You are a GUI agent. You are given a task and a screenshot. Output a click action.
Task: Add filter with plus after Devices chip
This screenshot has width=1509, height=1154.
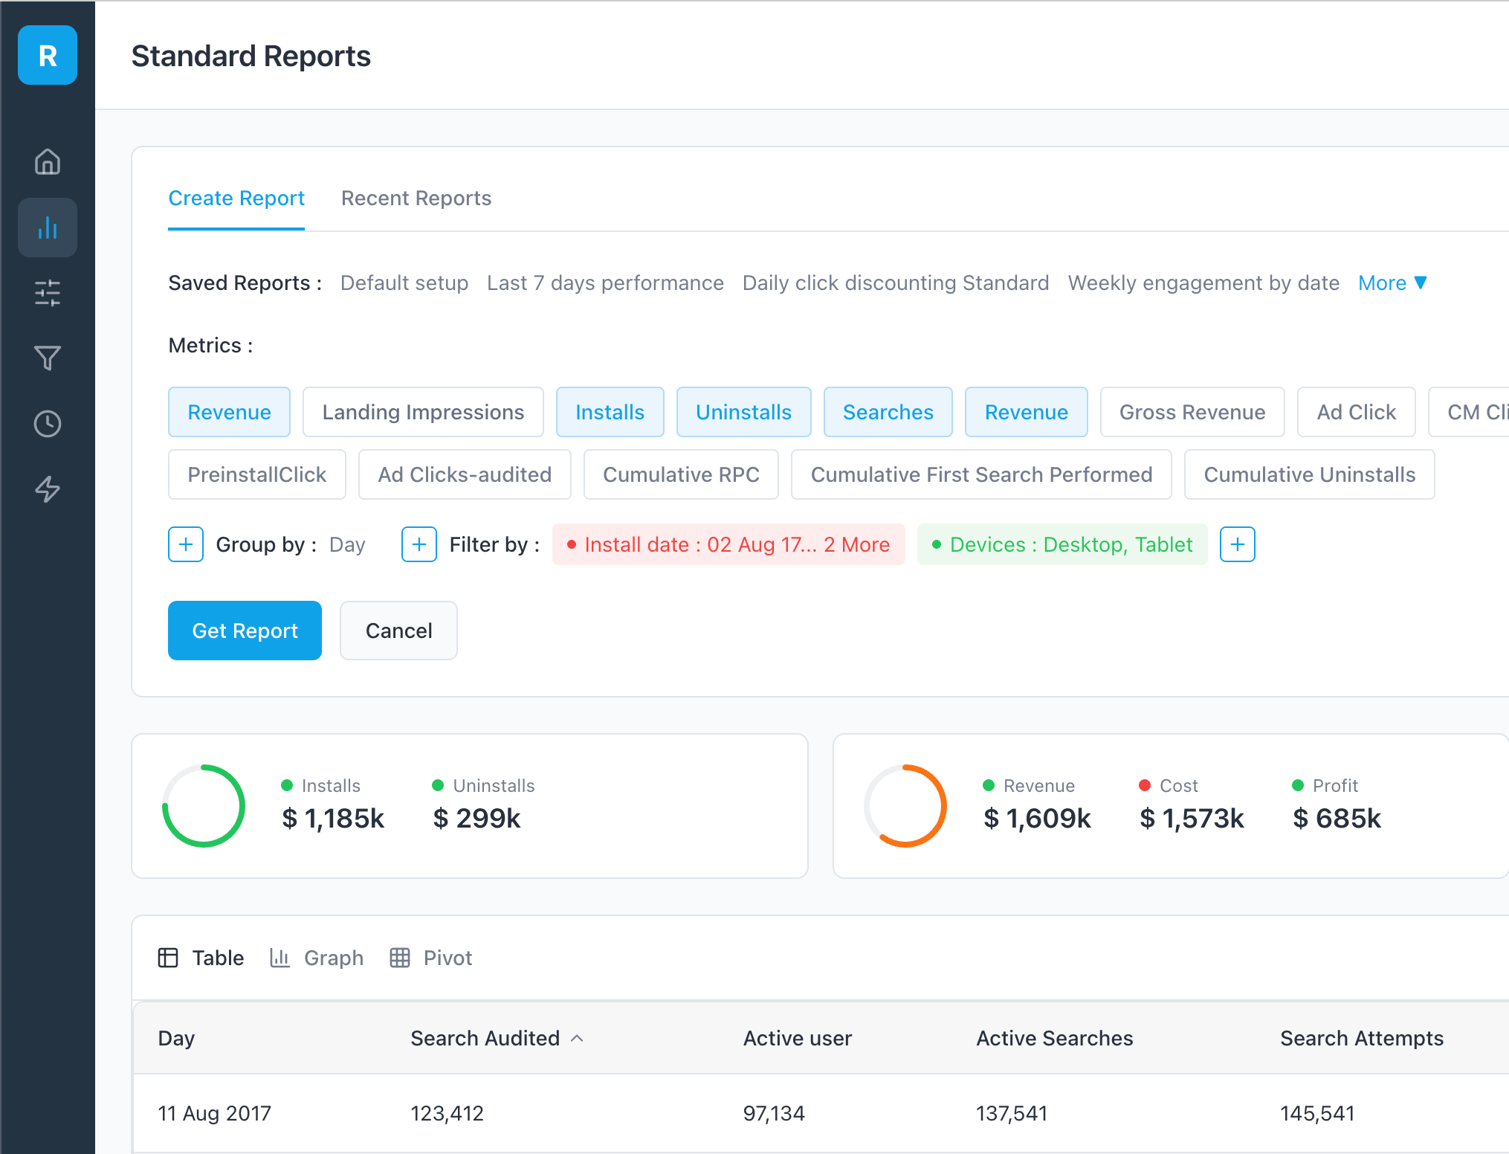[1238, 544]
